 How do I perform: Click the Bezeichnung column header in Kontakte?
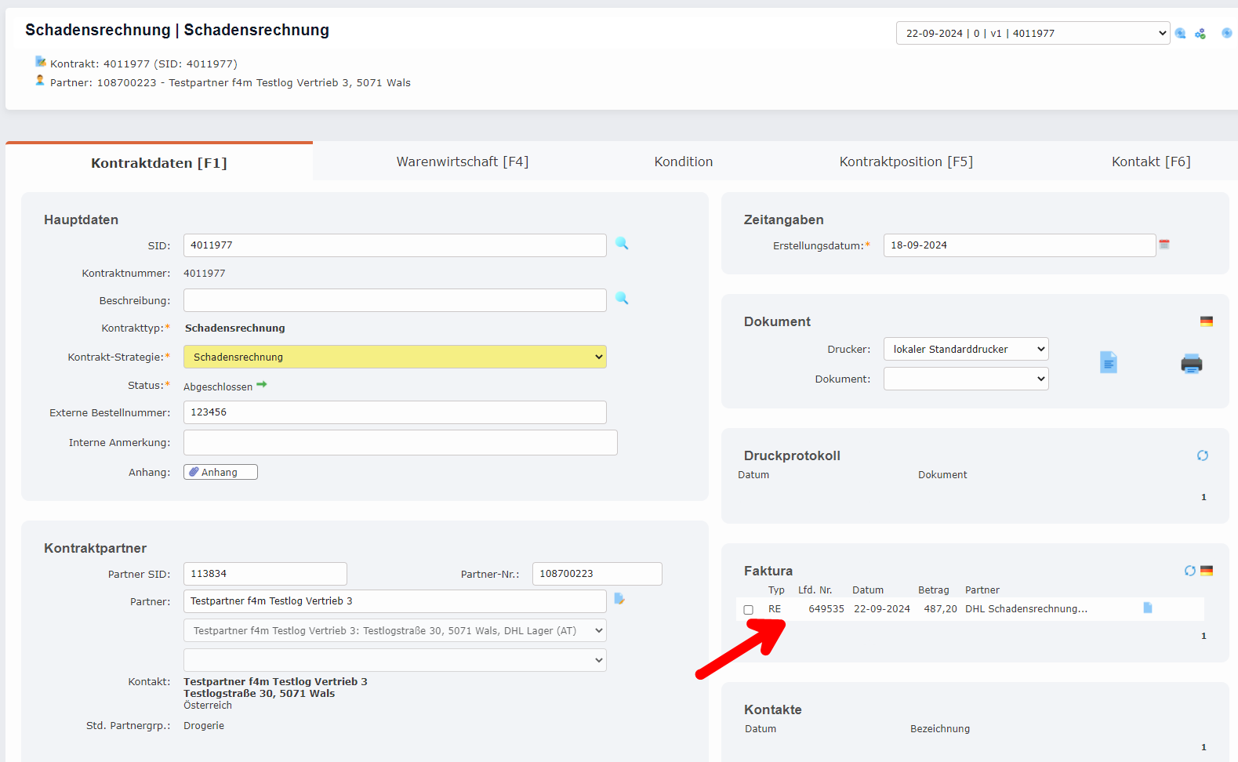click(x=940, y=729)
